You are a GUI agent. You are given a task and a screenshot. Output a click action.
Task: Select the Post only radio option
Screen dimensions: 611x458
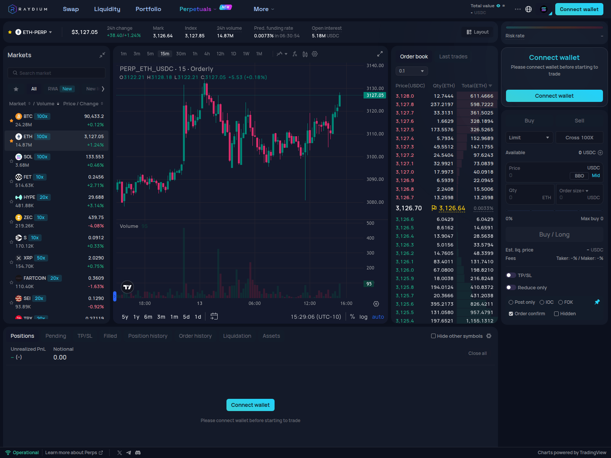pos(511,302)
